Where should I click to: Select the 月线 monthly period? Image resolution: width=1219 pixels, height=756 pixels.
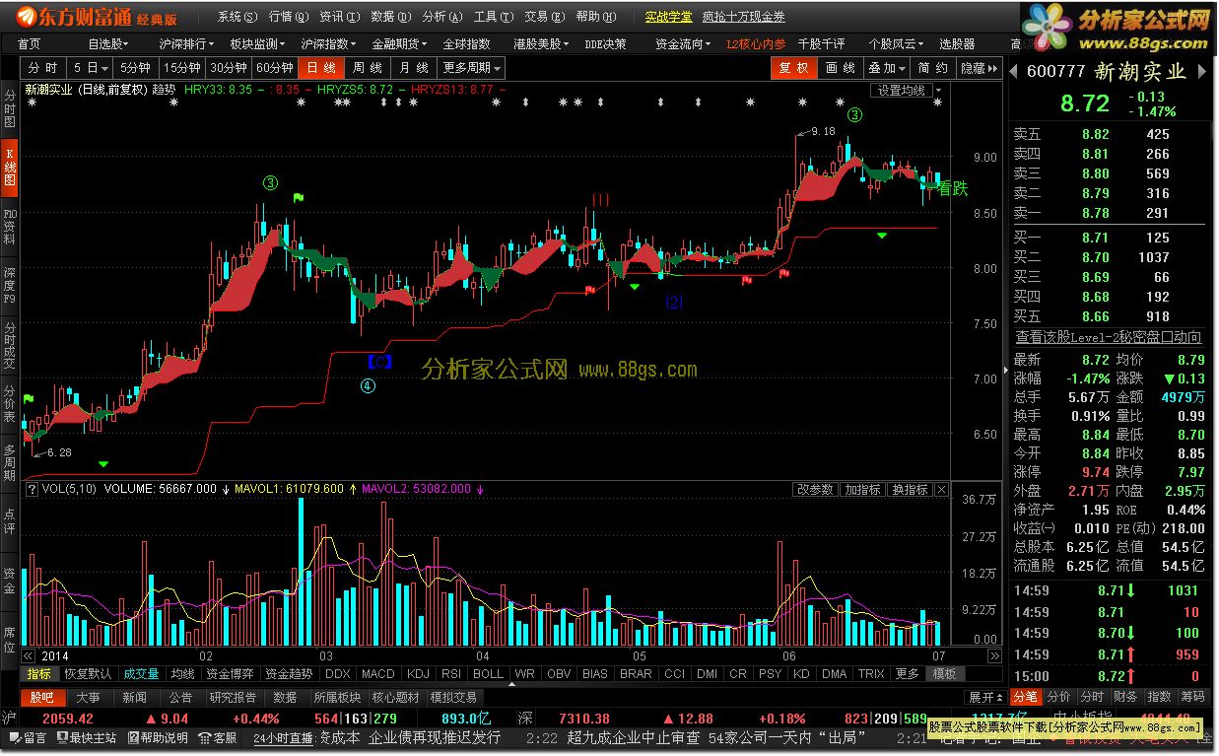coord(414,68)
